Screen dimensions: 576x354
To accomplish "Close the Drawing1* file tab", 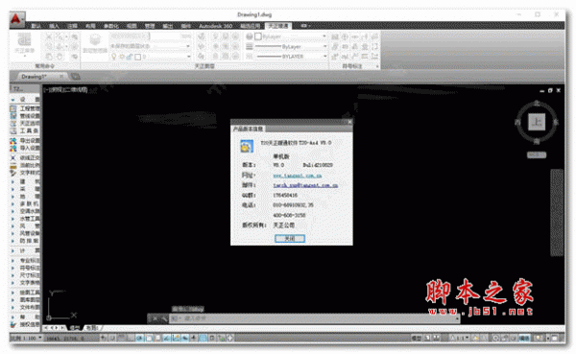I will pos(61,77).
